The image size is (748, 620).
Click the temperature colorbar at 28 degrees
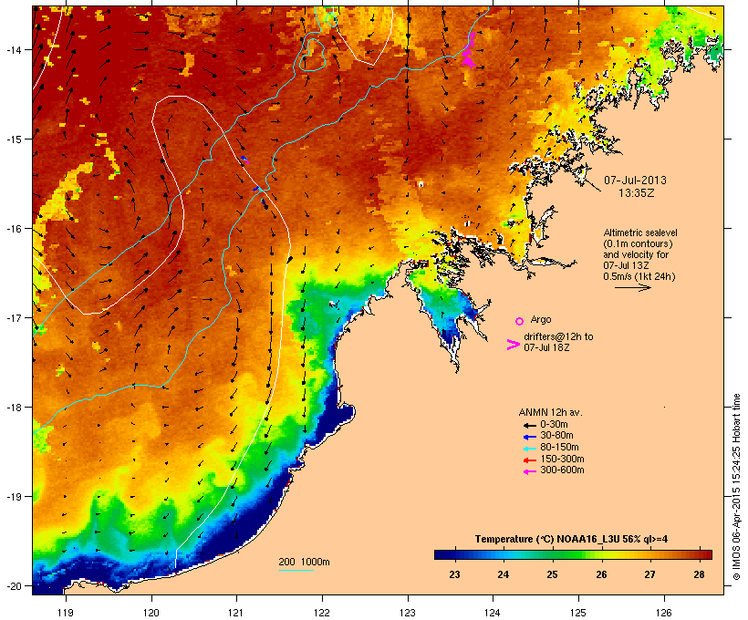[x=700, y=554]
